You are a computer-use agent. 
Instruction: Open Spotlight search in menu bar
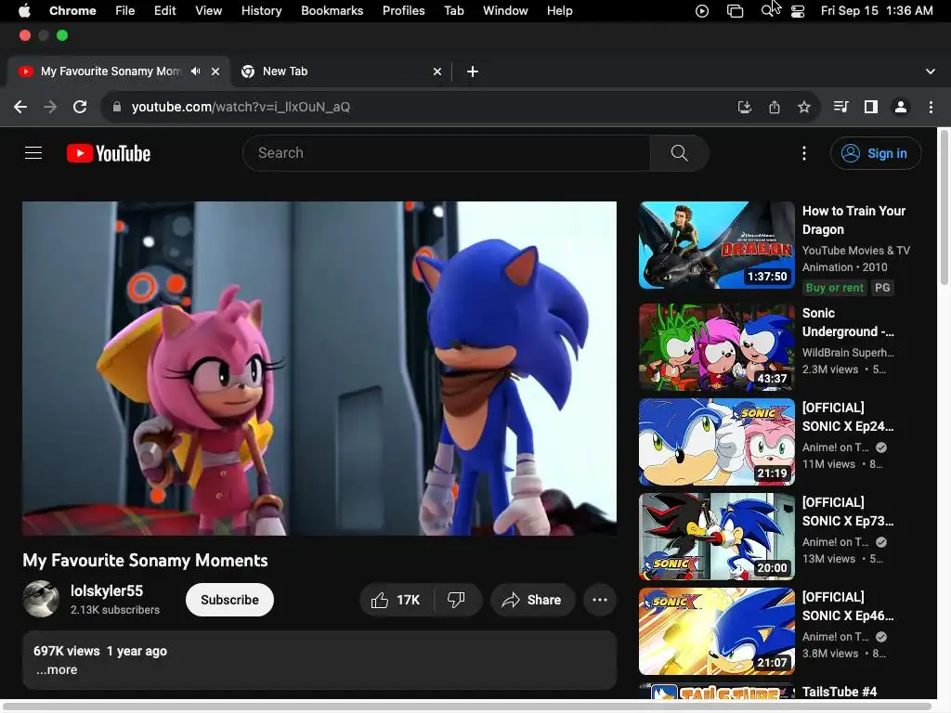[768, 11]
